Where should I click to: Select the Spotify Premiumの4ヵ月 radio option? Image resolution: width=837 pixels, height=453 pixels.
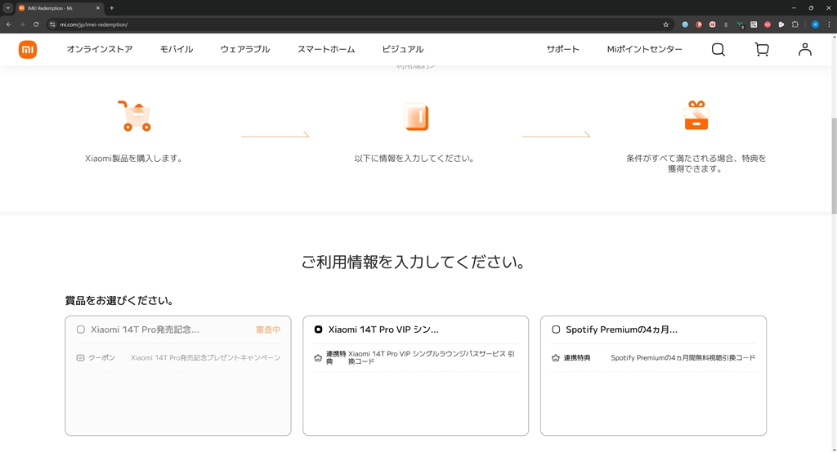pos(556,330)
